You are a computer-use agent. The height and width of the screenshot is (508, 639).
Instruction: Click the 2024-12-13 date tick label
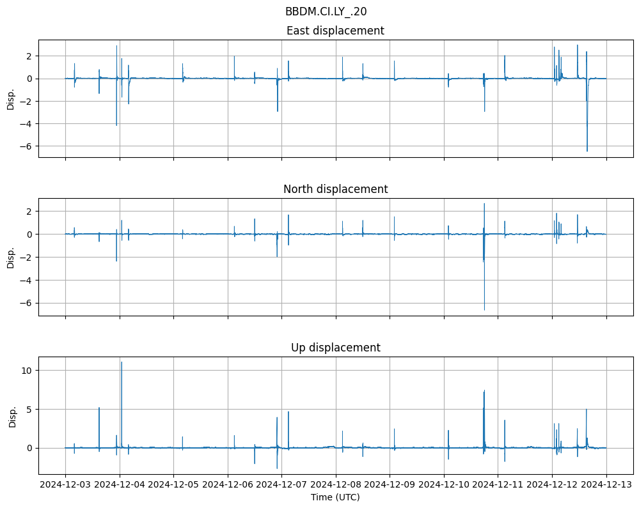(607, 485)
